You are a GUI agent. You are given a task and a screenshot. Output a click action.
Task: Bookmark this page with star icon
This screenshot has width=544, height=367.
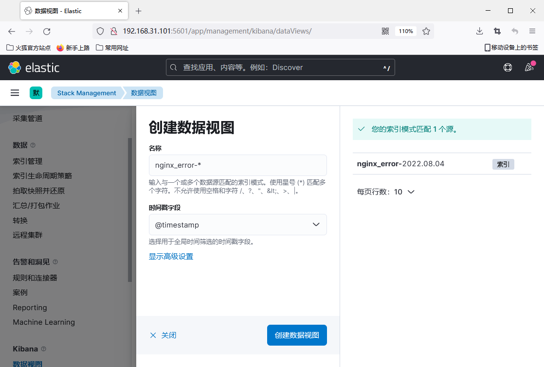pos(426,31)
